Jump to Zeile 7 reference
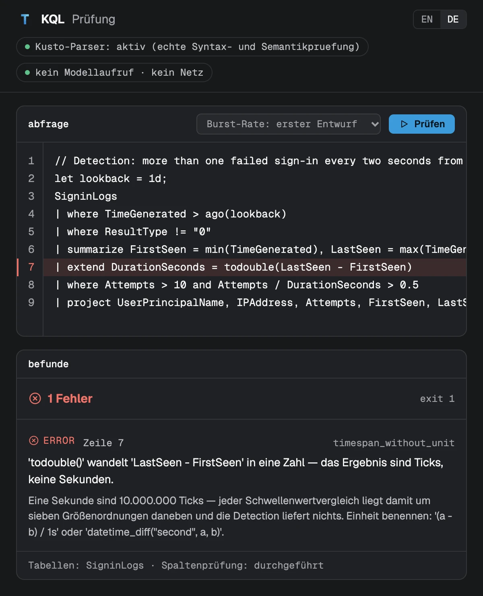The height and width of the screenshot is (596, 483). (103, 443)
